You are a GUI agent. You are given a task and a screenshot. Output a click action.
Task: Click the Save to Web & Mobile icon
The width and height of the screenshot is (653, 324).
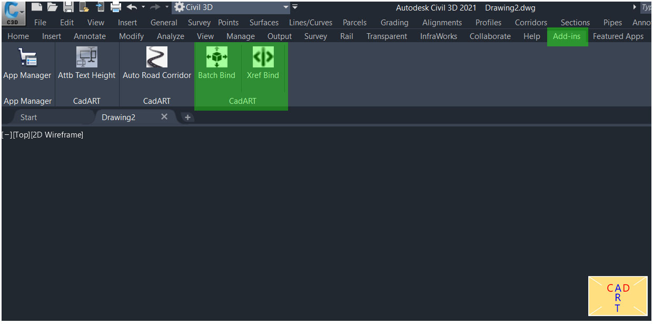(100, 7)
